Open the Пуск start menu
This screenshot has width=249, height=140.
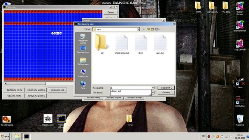5,136
